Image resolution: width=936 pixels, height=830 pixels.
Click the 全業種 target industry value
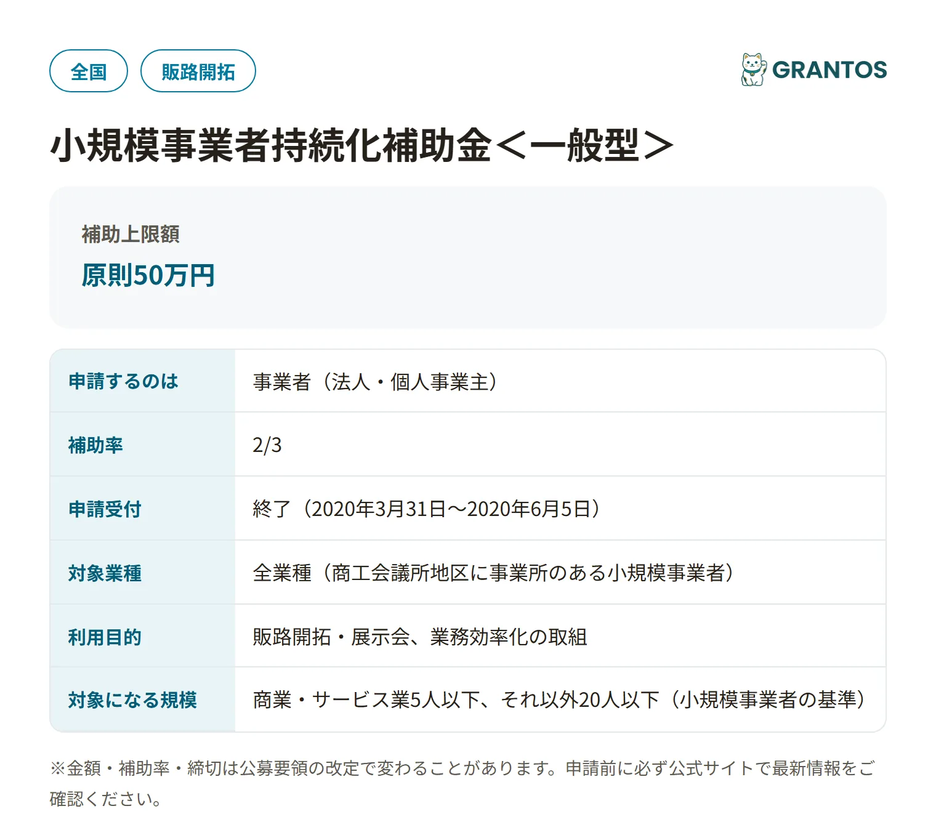point(493,573)
